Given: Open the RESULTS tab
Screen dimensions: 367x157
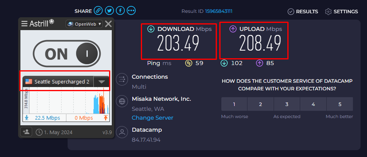Looking at the screenshot, I should [x=303, y=12].
